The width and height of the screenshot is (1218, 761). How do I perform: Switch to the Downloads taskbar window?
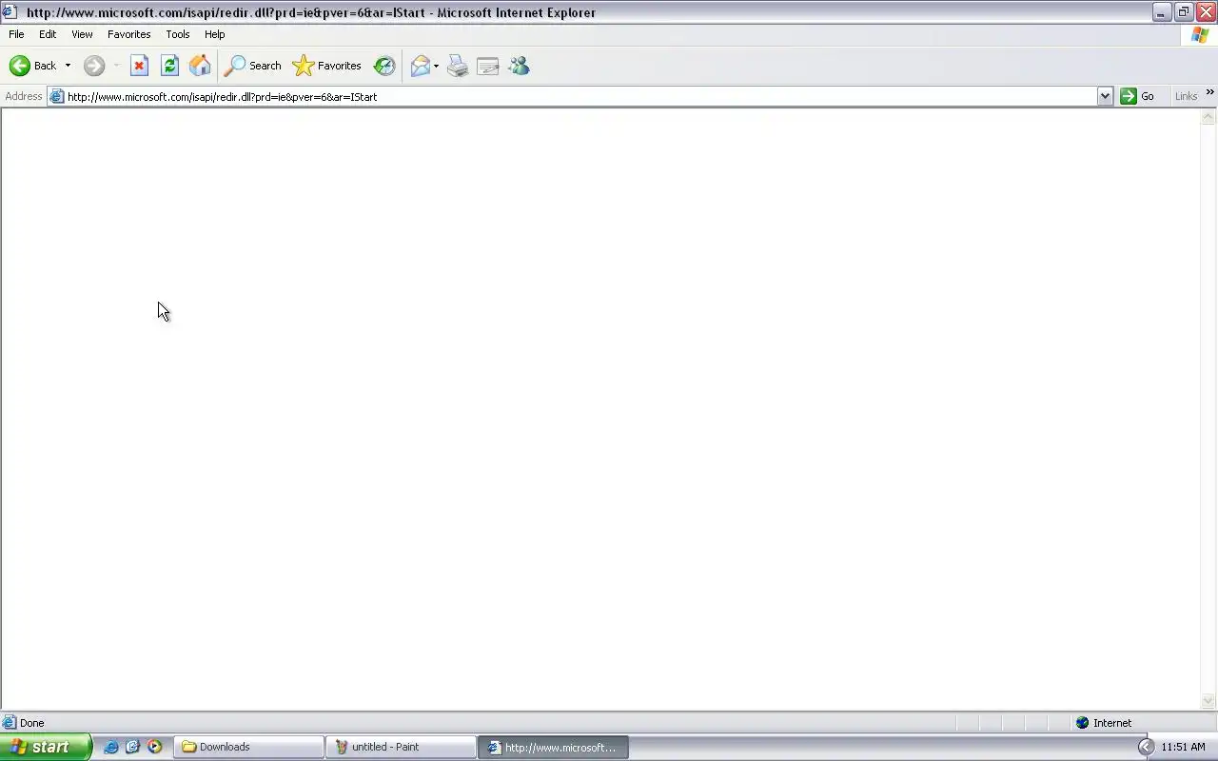248,747
